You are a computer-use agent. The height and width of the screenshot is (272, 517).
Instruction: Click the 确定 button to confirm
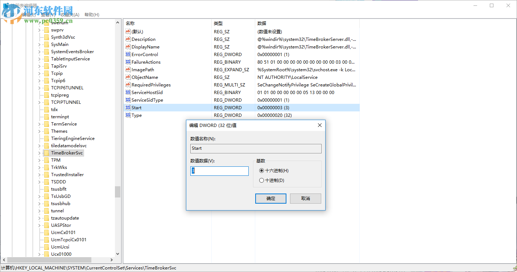[x=270, y=198]
